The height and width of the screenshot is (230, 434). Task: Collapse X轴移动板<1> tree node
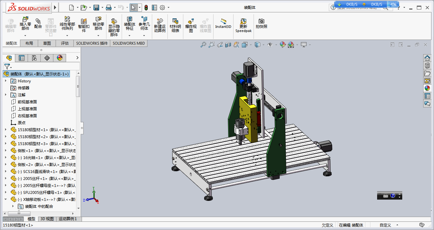pyautogui.click(x=6, y=199)
